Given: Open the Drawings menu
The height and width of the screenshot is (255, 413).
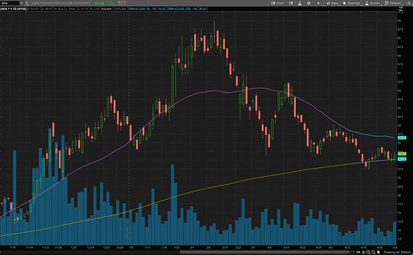Looking at the screenshot, I should (352, 3).
